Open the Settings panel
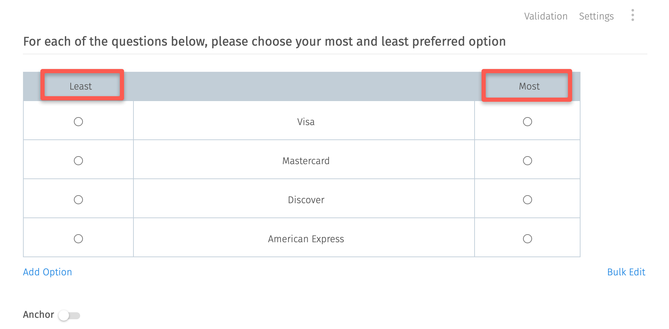669x329 pixels. 596,16
